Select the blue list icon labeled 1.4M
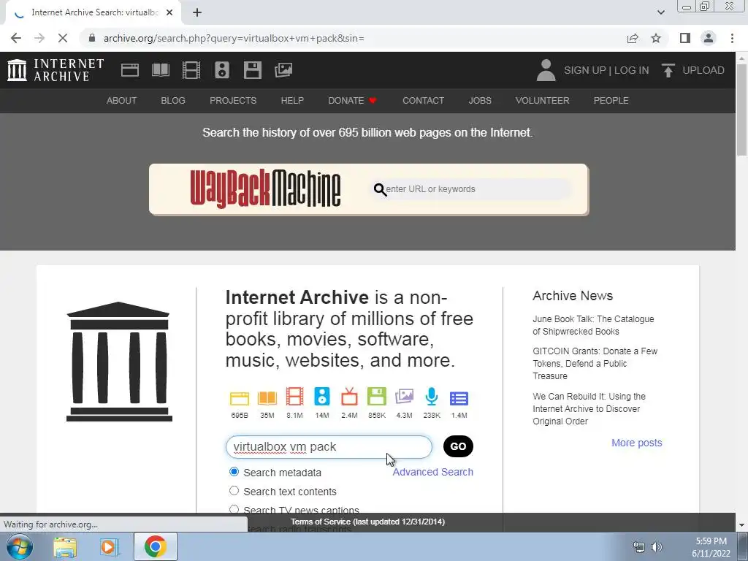This screenshot has width=748, height=561. 459,398
